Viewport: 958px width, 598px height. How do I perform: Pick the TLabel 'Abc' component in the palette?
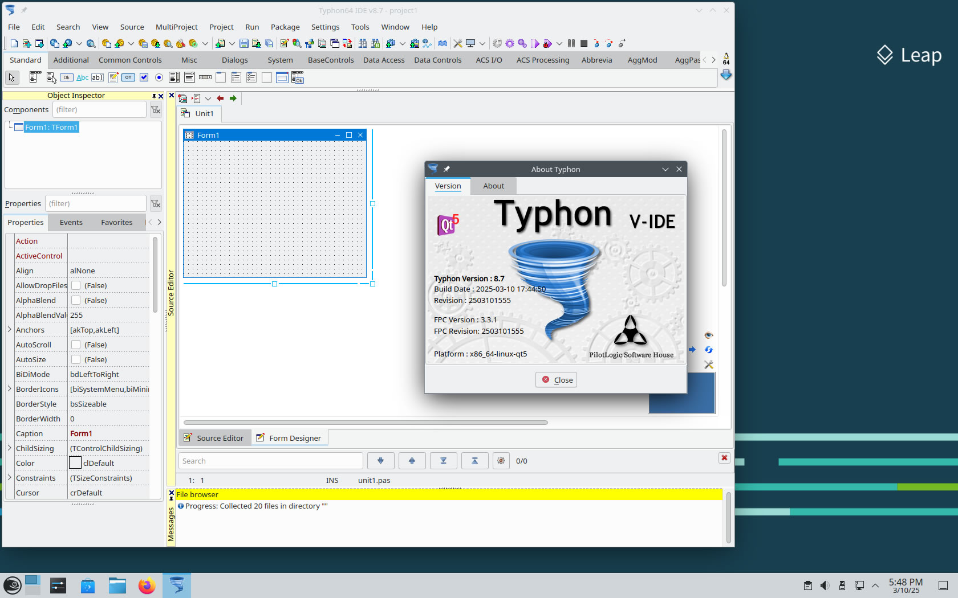(82, 77)
